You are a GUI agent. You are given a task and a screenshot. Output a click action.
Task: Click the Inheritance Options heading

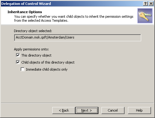25,12
